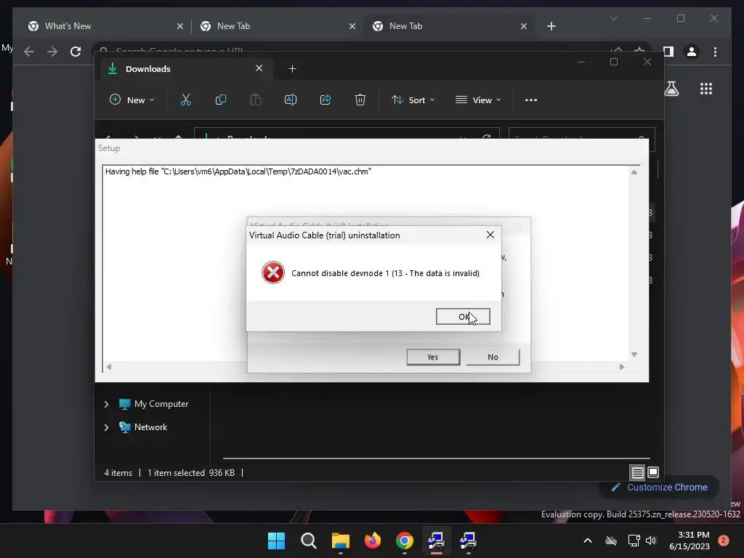Switch to the last New Tab in Chrome
The image size is (744, 558).
tap(448, 26)
